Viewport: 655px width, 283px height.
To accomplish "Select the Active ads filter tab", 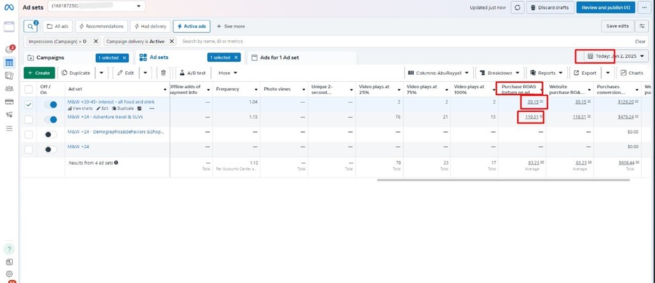I will pos(191,26).
